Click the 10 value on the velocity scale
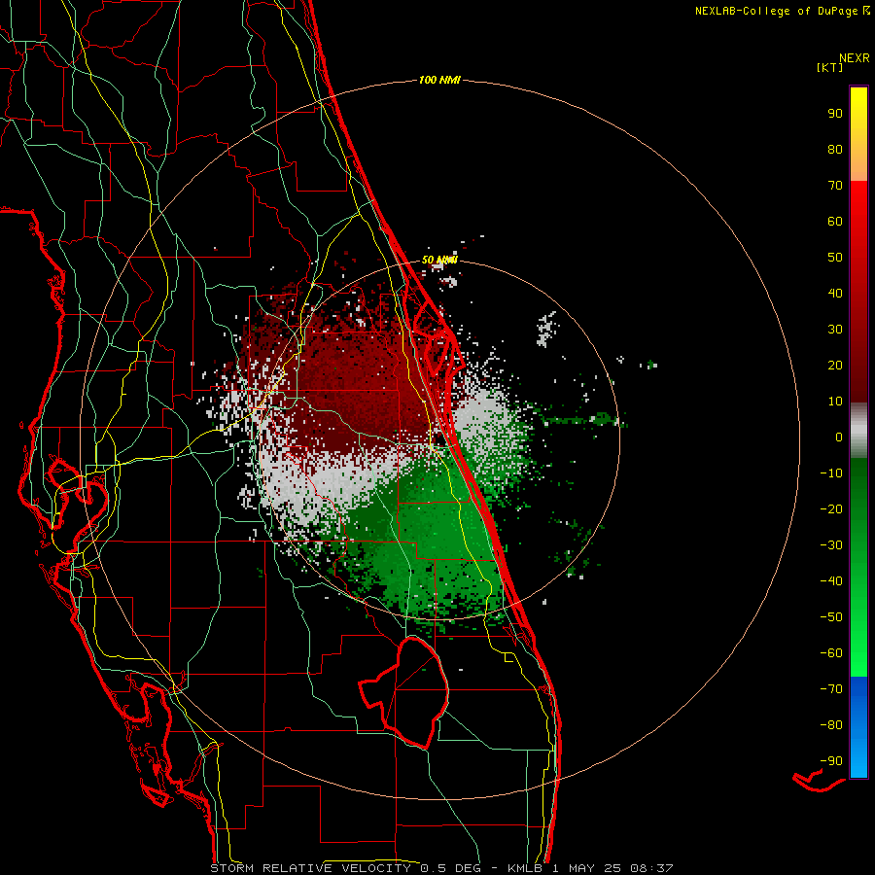Viewport: 875px width, 875px height. 835,402
